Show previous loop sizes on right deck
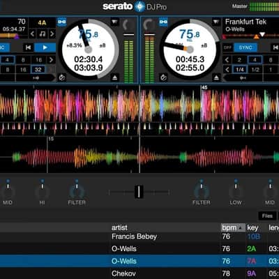This screenshot has height=279, width=279. pyautogui.click(x=227, y=60)
